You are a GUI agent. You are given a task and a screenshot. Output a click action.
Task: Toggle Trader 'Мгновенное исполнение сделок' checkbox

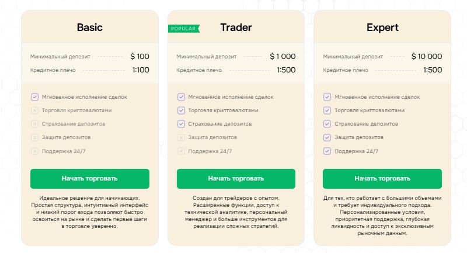181,97
